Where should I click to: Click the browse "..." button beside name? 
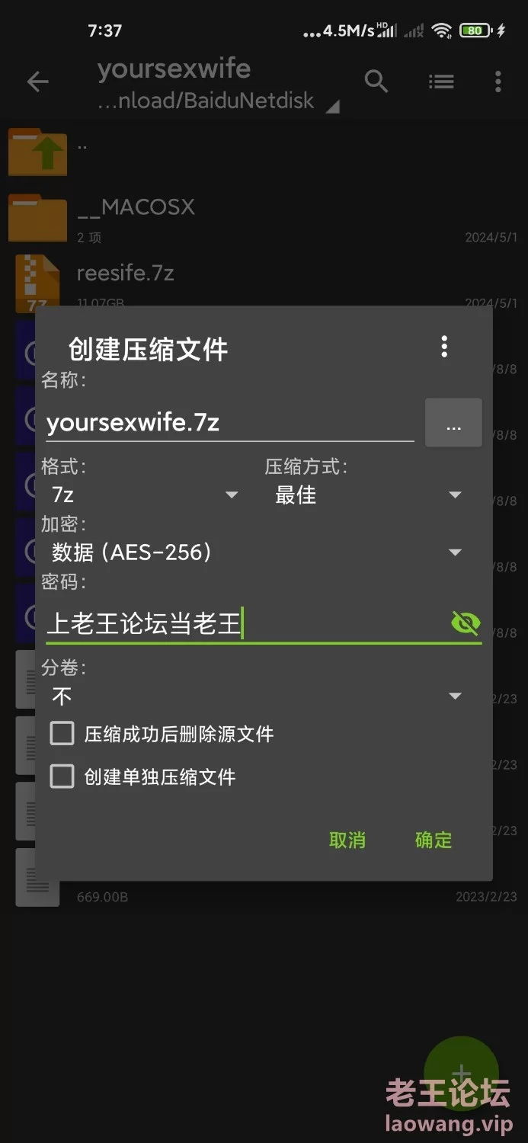[453, 422]
